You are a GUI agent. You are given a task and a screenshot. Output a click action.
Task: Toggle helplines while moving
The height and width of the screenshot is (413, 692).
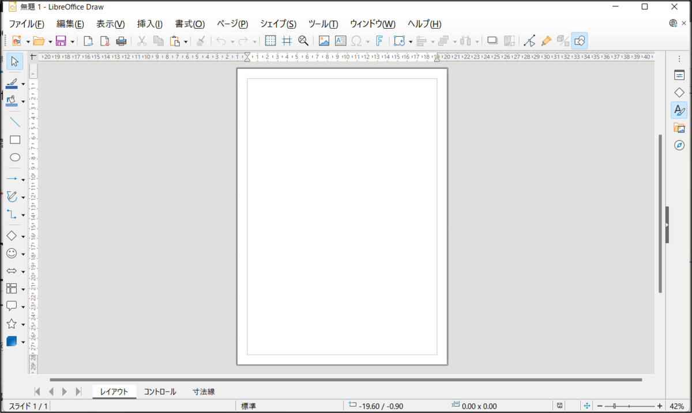(287, 41)
